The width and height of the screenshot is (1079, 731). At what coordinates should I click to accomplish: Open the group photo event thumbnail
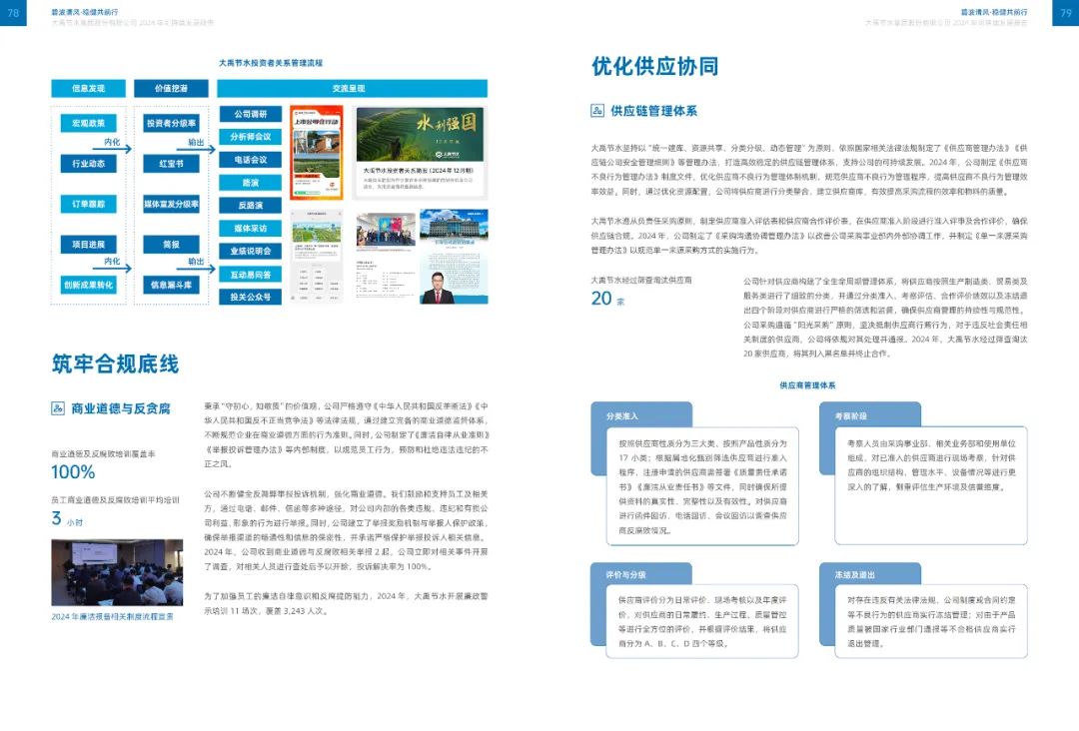tap(386, 231)
